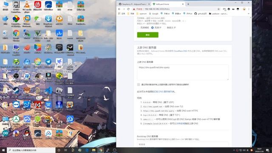Open the OBS Studio desktop shortcut
The width and height of the screenshot is (272, 153).
pos(16,76)
